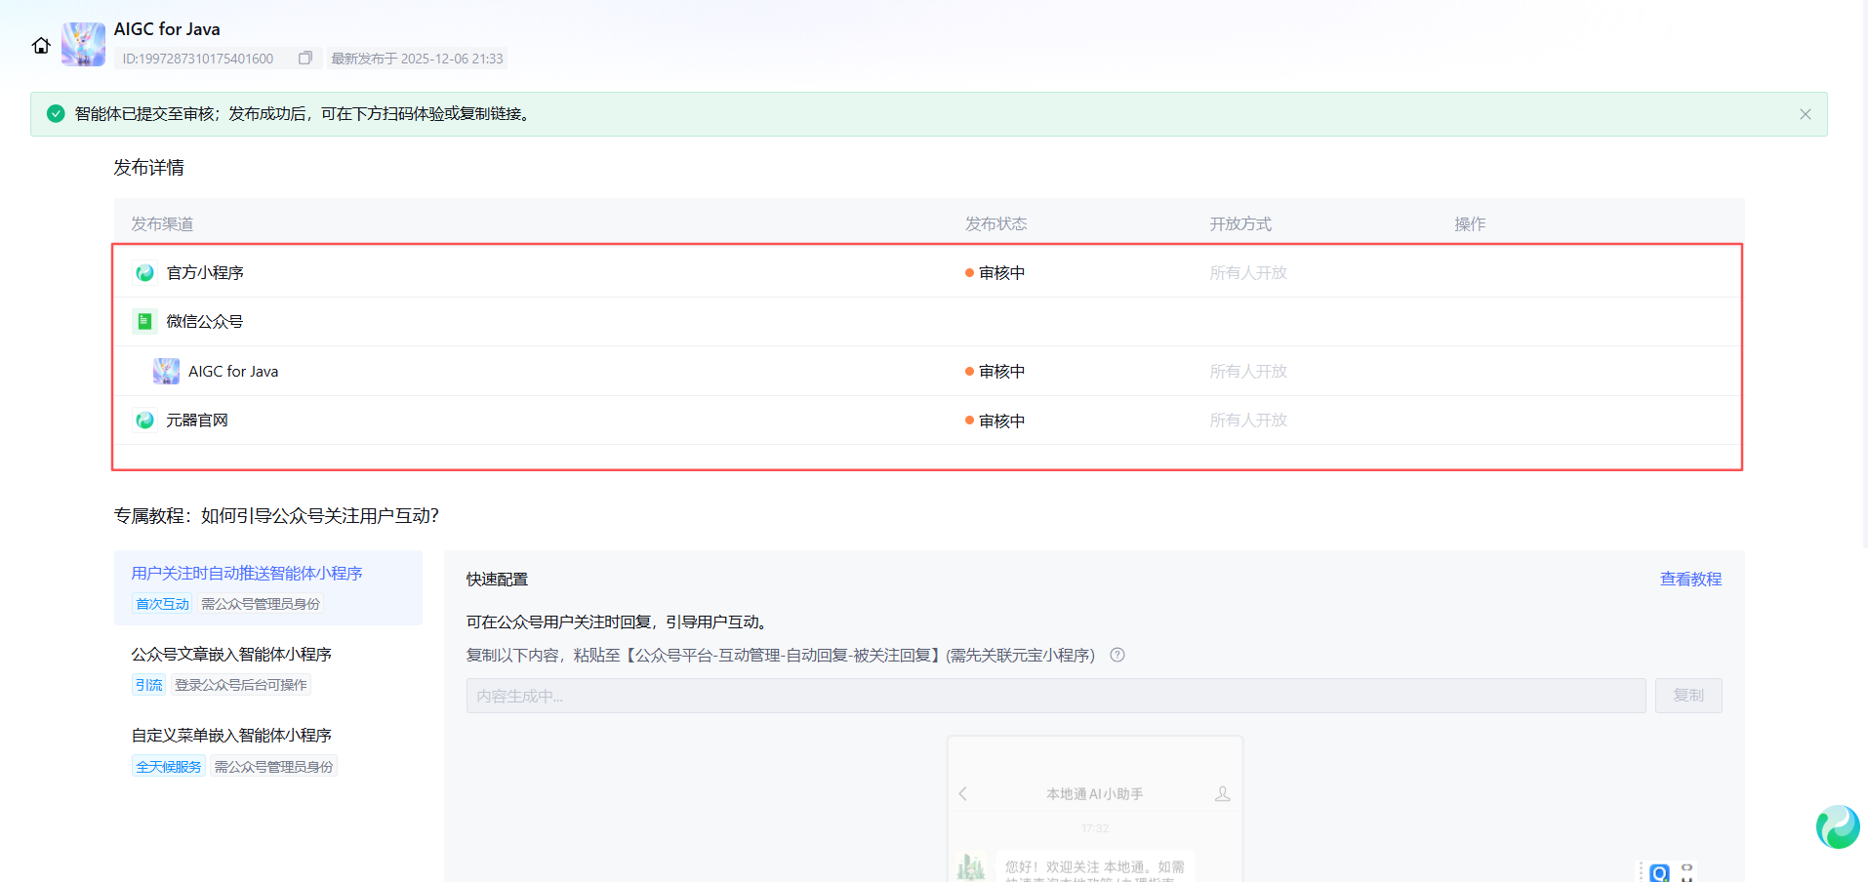This screenshot has height=882, width=1868.
Task: Open the floating Yuanqi assistant bubble icon
Action: click(1837, 827)
